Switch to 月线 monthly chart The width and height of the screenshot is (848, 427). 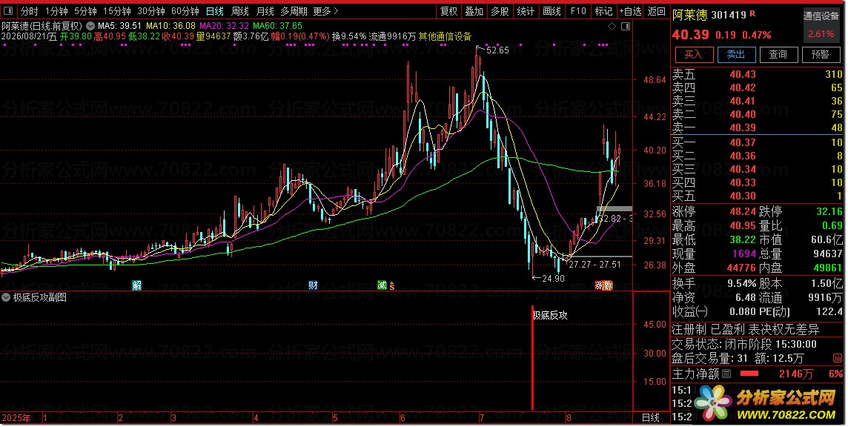pos(265,11)
